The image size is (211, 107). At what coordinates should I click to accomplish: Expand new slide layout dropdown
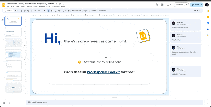click(x=18, y=11)
